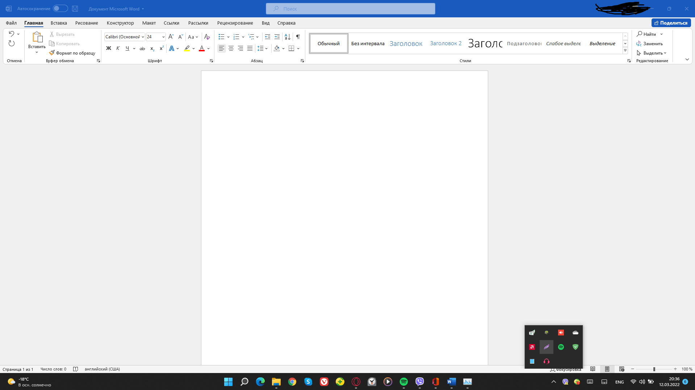The height and width of the screenshot is (390, 695).
Task: Click the Spotify icon in the taskbar
Action: tap(403, 382)
